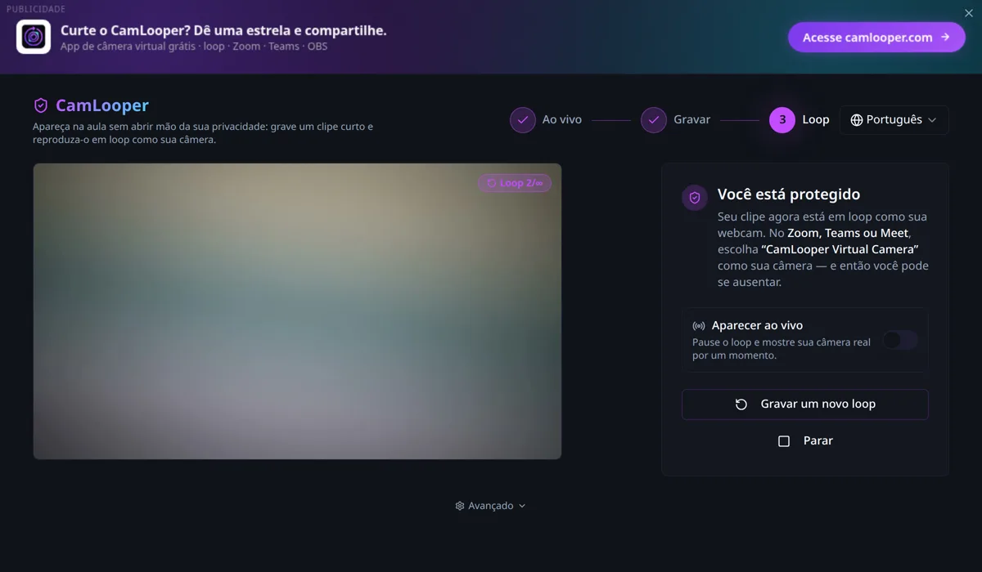Click the CamLooper app icon in the ad banner
The width and height of the screenshot is (982, 572).
34,37
